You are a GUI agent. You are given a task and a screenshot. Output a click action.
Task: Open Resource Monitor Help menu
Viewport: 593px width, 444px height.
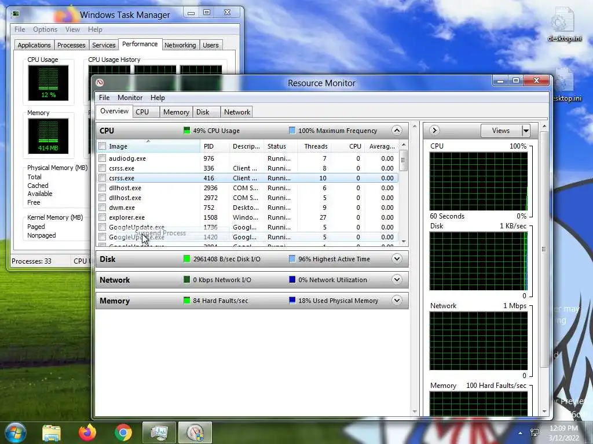click(x=158, y=97)
